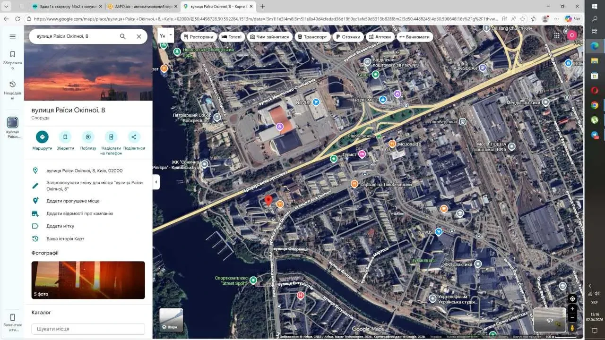Viewport: 605px width, 340px height.
Task: Click the Зберегти bookmark icon
Action: [x=65, y=137]
